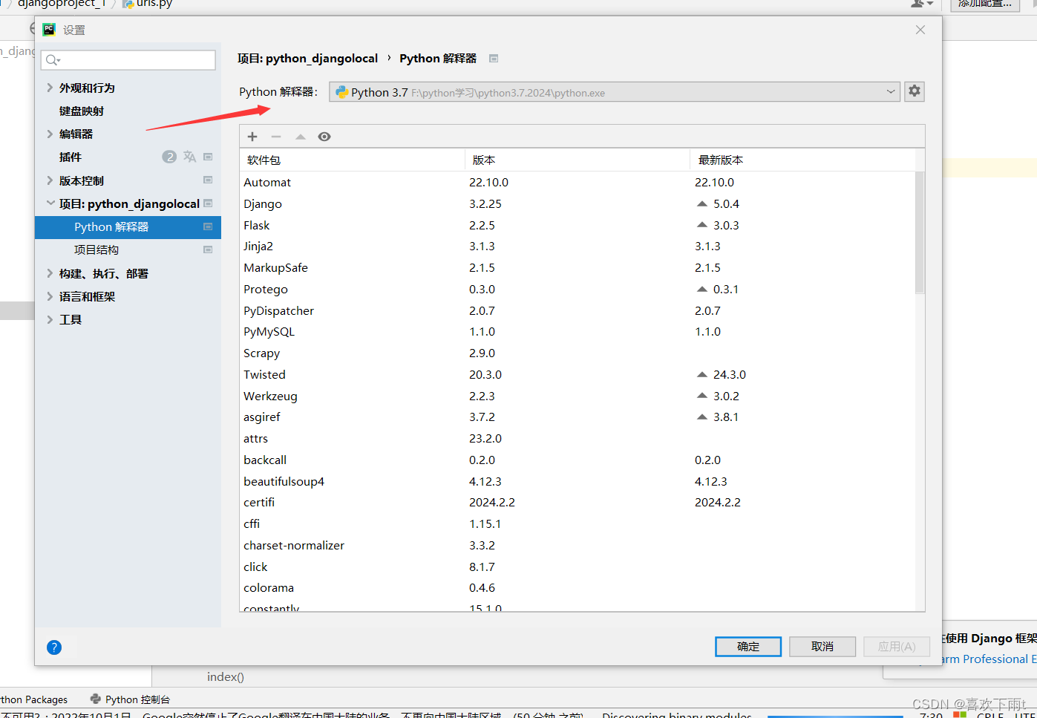
Task: Click the upgrade arrow in the package toolbar
Action: (301, 137)
